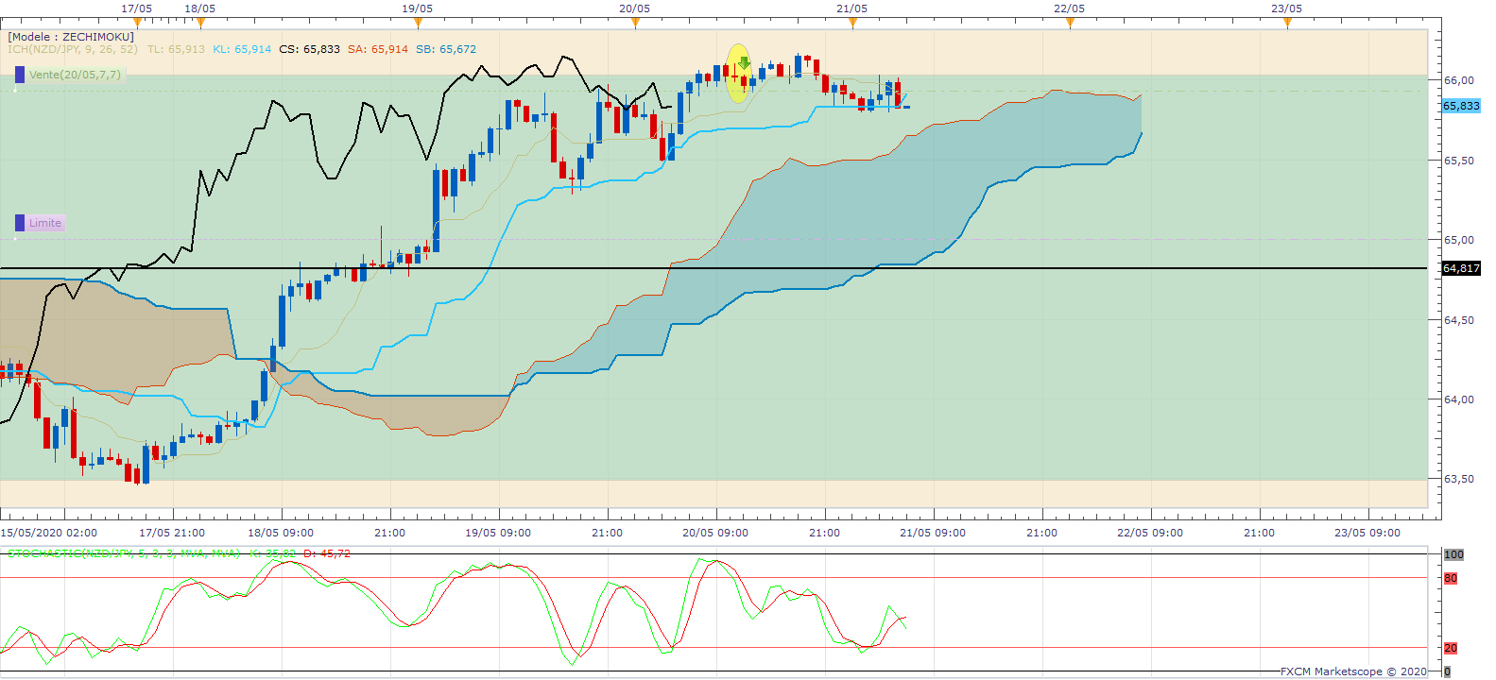Click the orange 21/05 day marker
This screenshot has height=680, width=1496.
tap(852, 22)
